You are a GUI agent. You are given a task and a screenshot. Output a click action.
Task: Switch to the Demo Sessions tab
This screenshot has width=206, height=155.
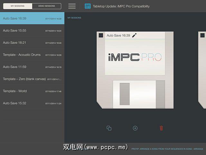[47, 6]
